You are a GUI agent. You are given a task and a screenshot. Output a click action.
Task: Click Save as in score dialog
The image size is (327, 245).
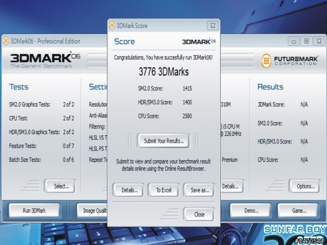click(199, 190)
